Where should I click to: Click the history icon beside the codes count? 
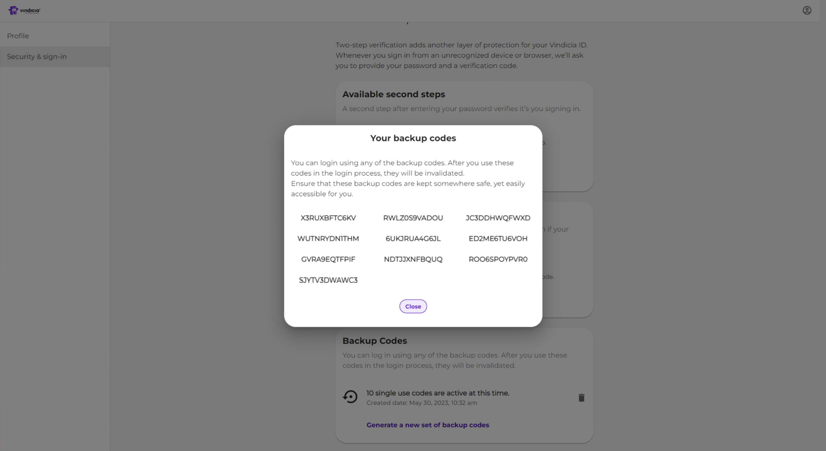350,397
